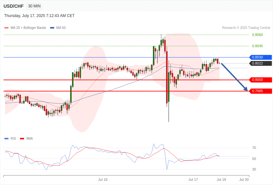Click the 9MA legend label
273x185 pixels.
coord(30,138)
